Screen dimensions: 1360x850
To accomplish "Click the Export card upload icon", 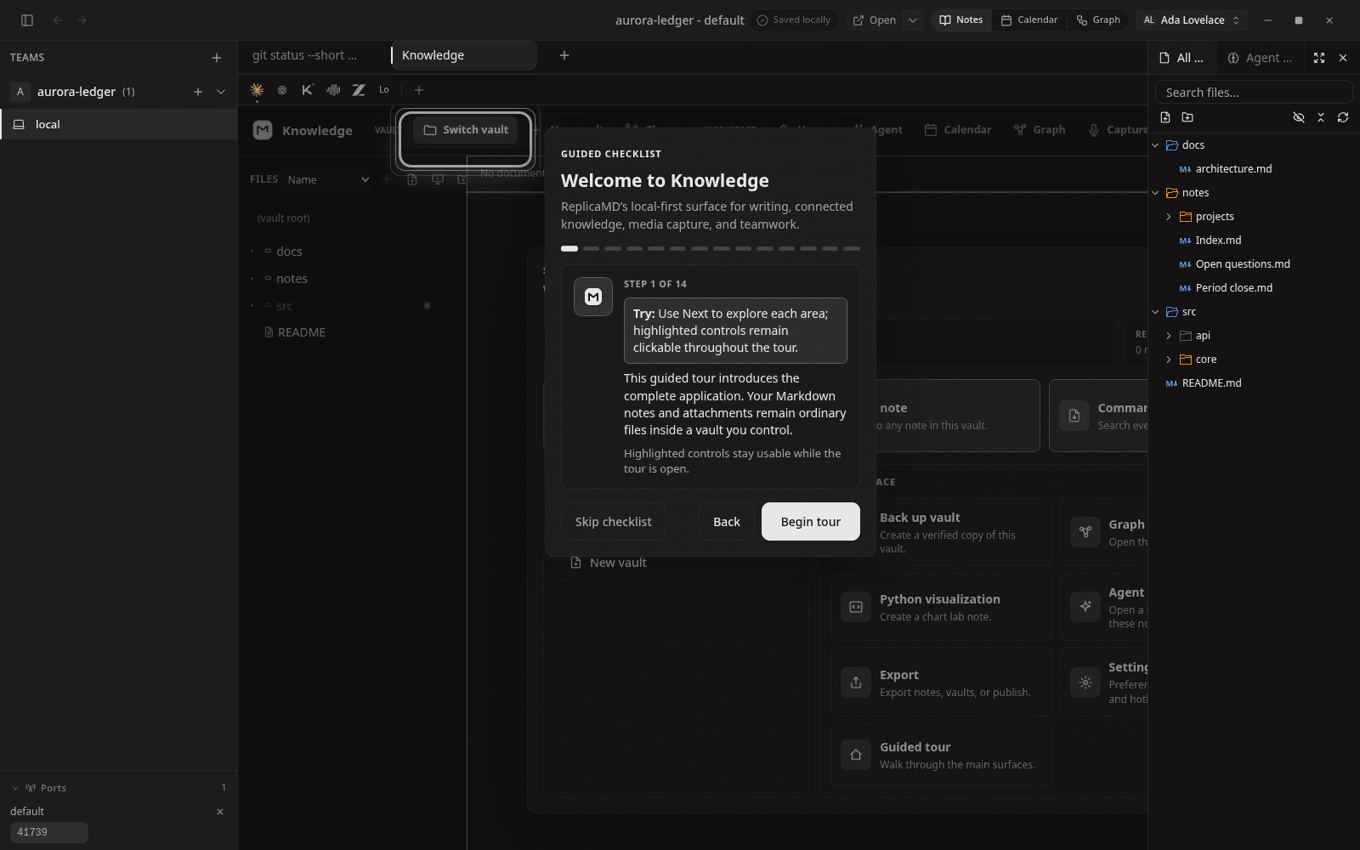I will [856, 683].
